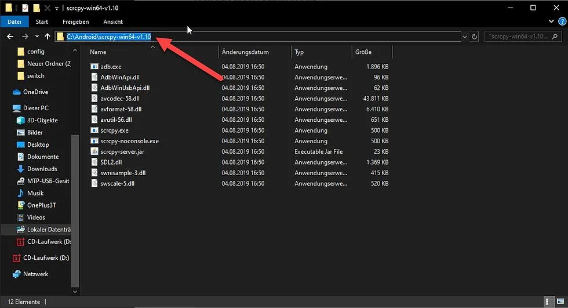Refresh the folder view
This screenshot has height=308, width=568.
click(x=474, y=37)
